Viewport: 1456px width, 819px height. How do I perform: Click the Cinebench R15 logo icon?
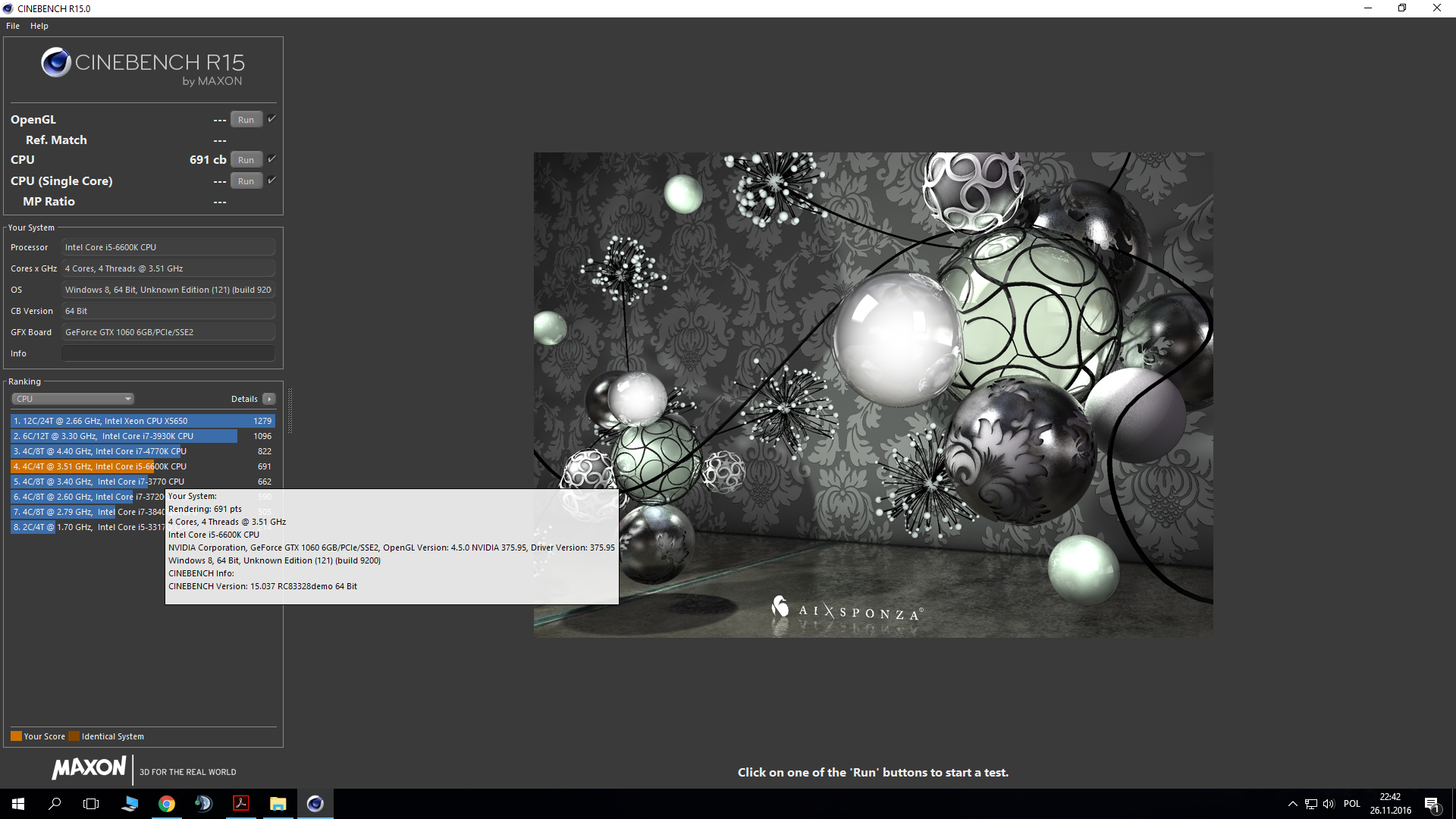coord(56,63)
